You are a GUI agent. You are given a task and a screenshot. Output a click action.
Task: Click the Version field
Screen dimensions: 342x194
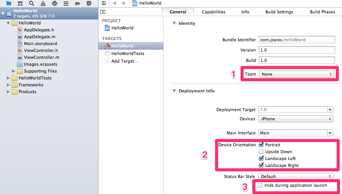pyautogui.click(x=297, y=50)
